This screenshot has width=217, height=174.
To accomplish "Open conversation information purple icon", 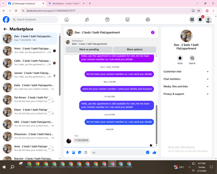I will [x=153, y=33].
